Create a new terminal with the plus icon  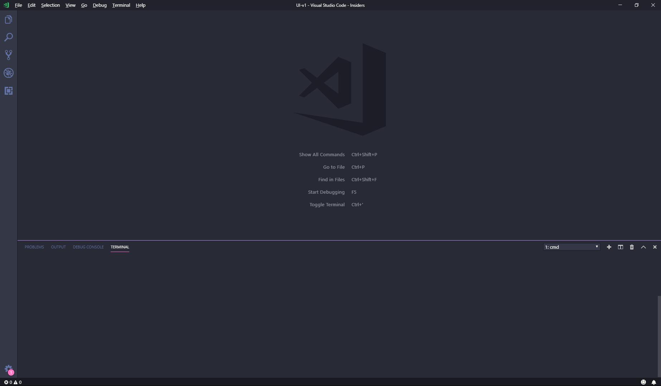tap(609, 247)
